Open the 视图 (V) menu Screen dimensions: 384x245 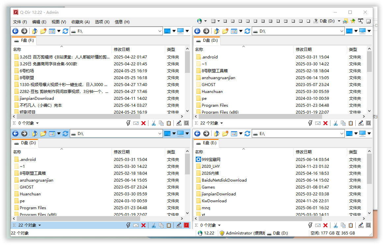(x=59, y=22)
